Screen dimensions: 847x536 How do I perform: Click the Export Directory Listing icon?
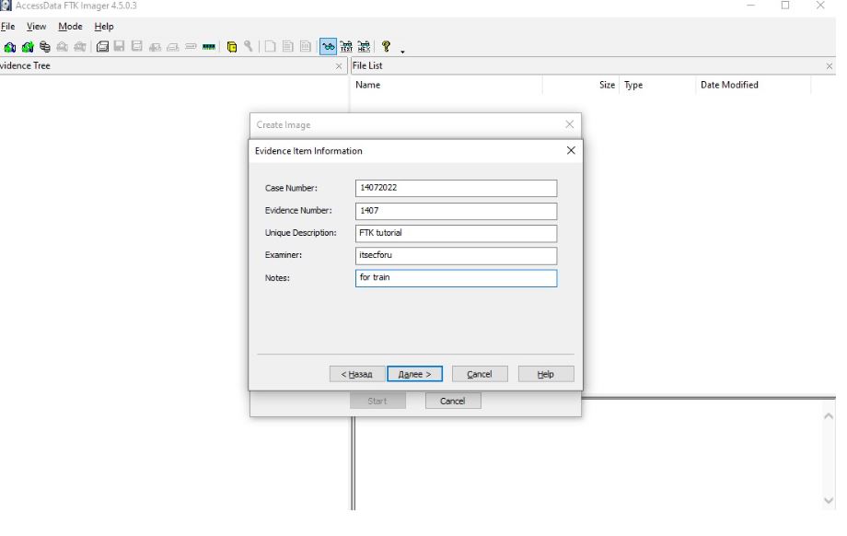tap(306, 46)
